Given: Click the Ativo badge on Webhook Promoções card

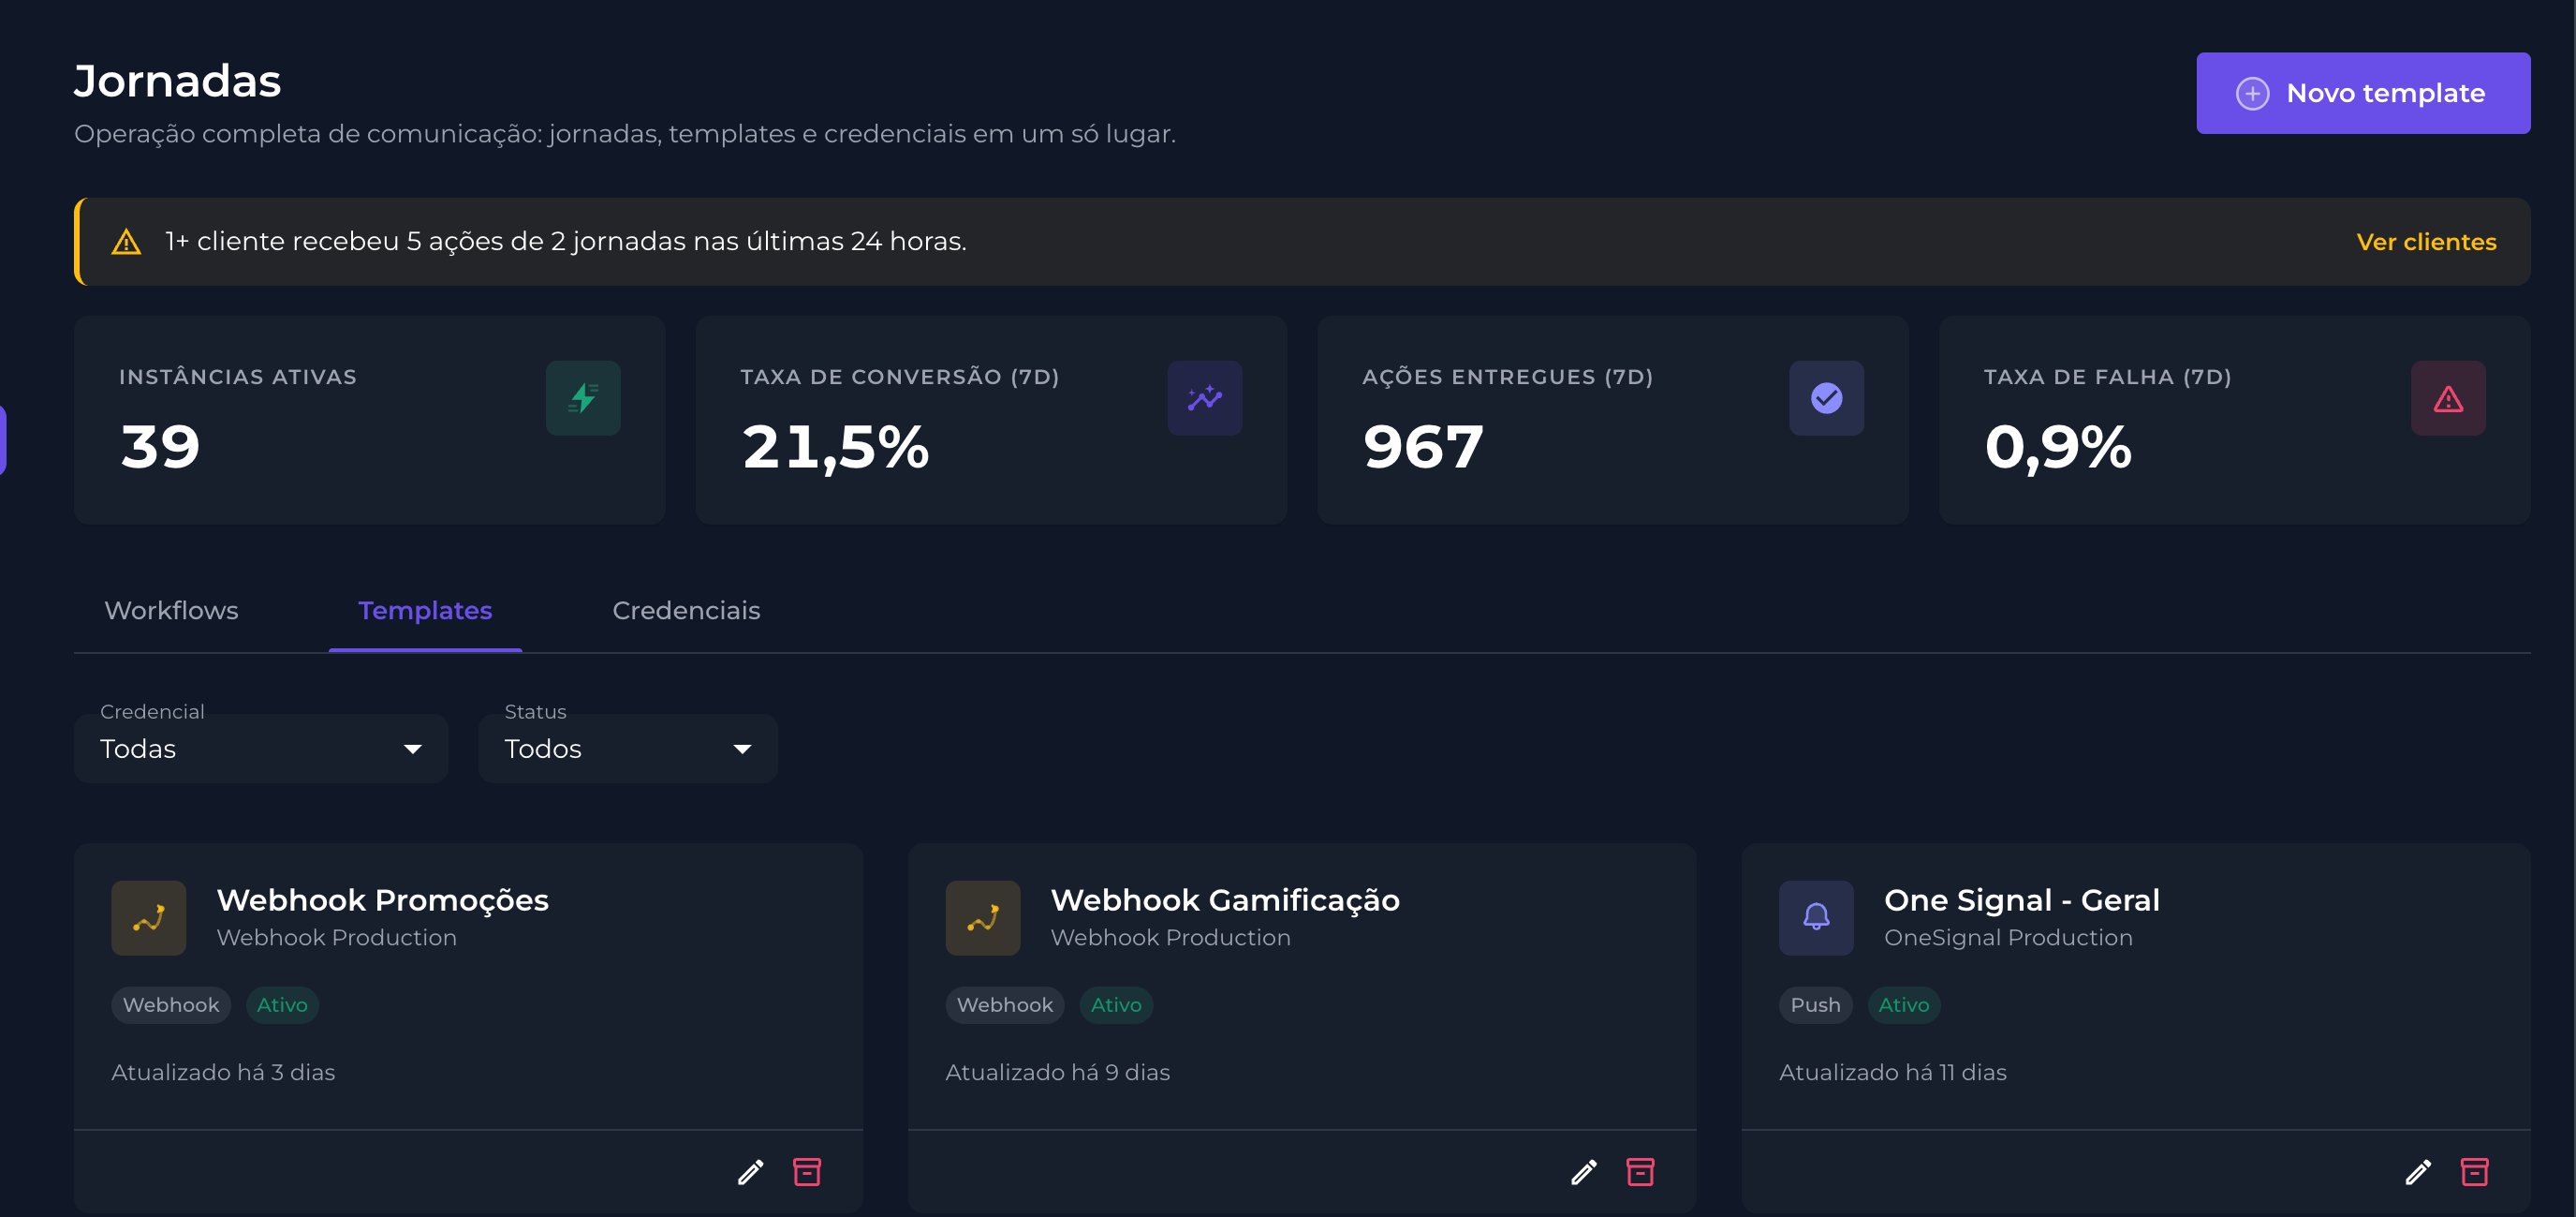Looking at the screenshot, I should point(282,1005).
